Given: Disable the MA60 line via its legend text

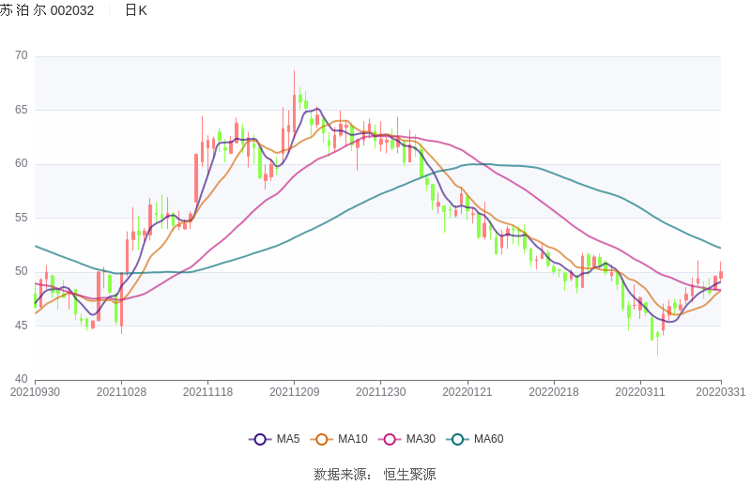Looking at the screenshot, I should coord(488,439).
